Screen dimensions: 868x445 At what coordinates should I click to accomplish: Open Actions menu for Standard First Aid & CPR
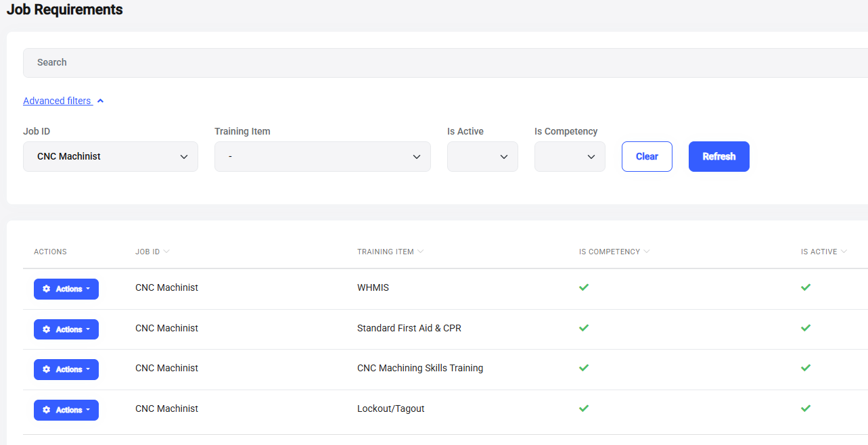pyautogui.click(x=66, y=329)
